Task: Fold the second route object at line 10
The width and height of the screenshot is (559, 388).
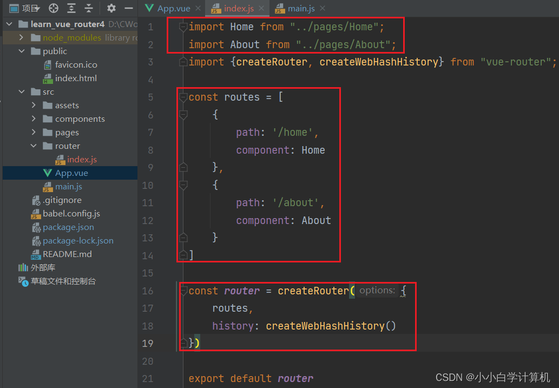Action: (x=183, y=185)
